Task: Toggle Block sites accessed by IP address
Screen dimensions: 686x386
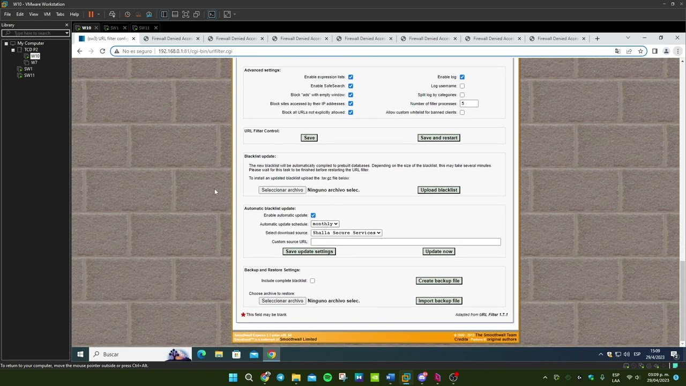Action: point(351,103)
